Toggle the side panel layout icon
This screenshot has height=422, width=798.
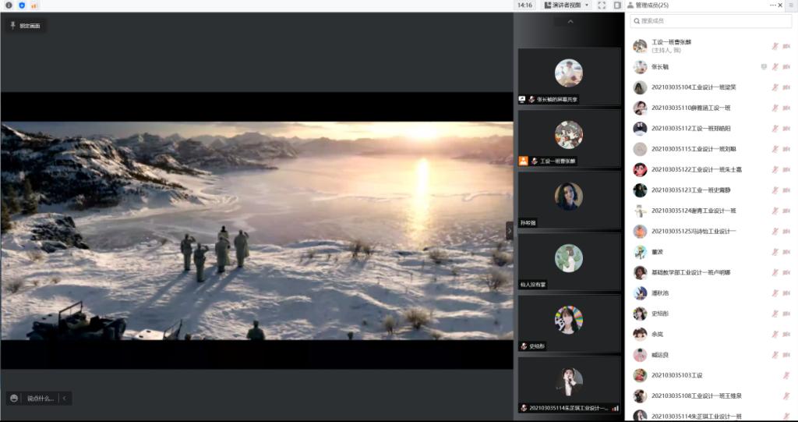(x=617, y=5)
